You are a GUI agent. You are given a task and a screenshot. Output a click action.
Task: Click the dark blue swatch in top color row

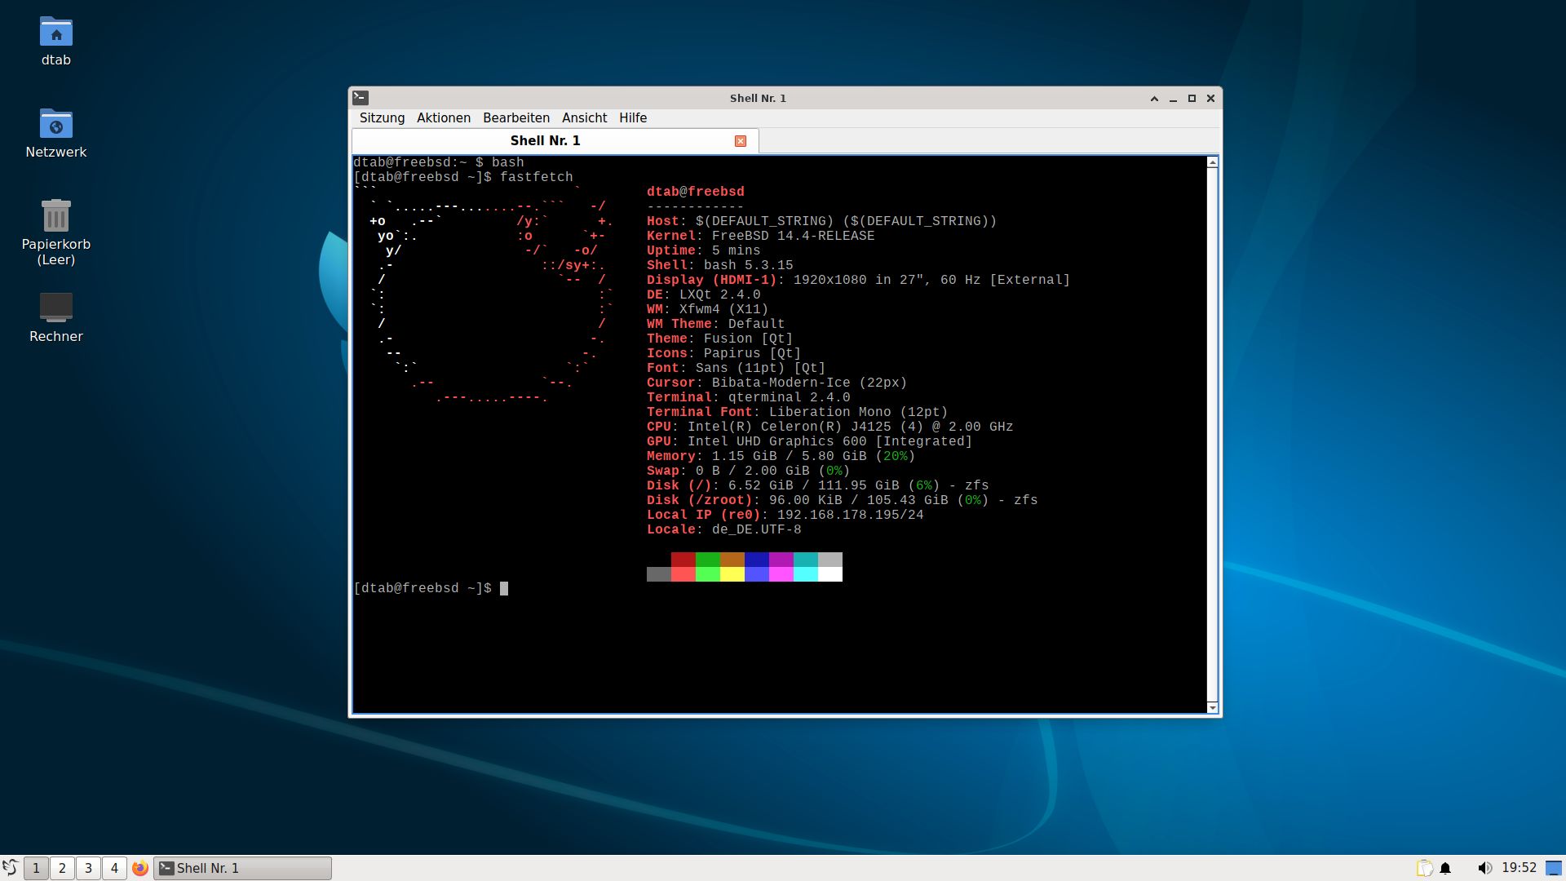point(757,560)
